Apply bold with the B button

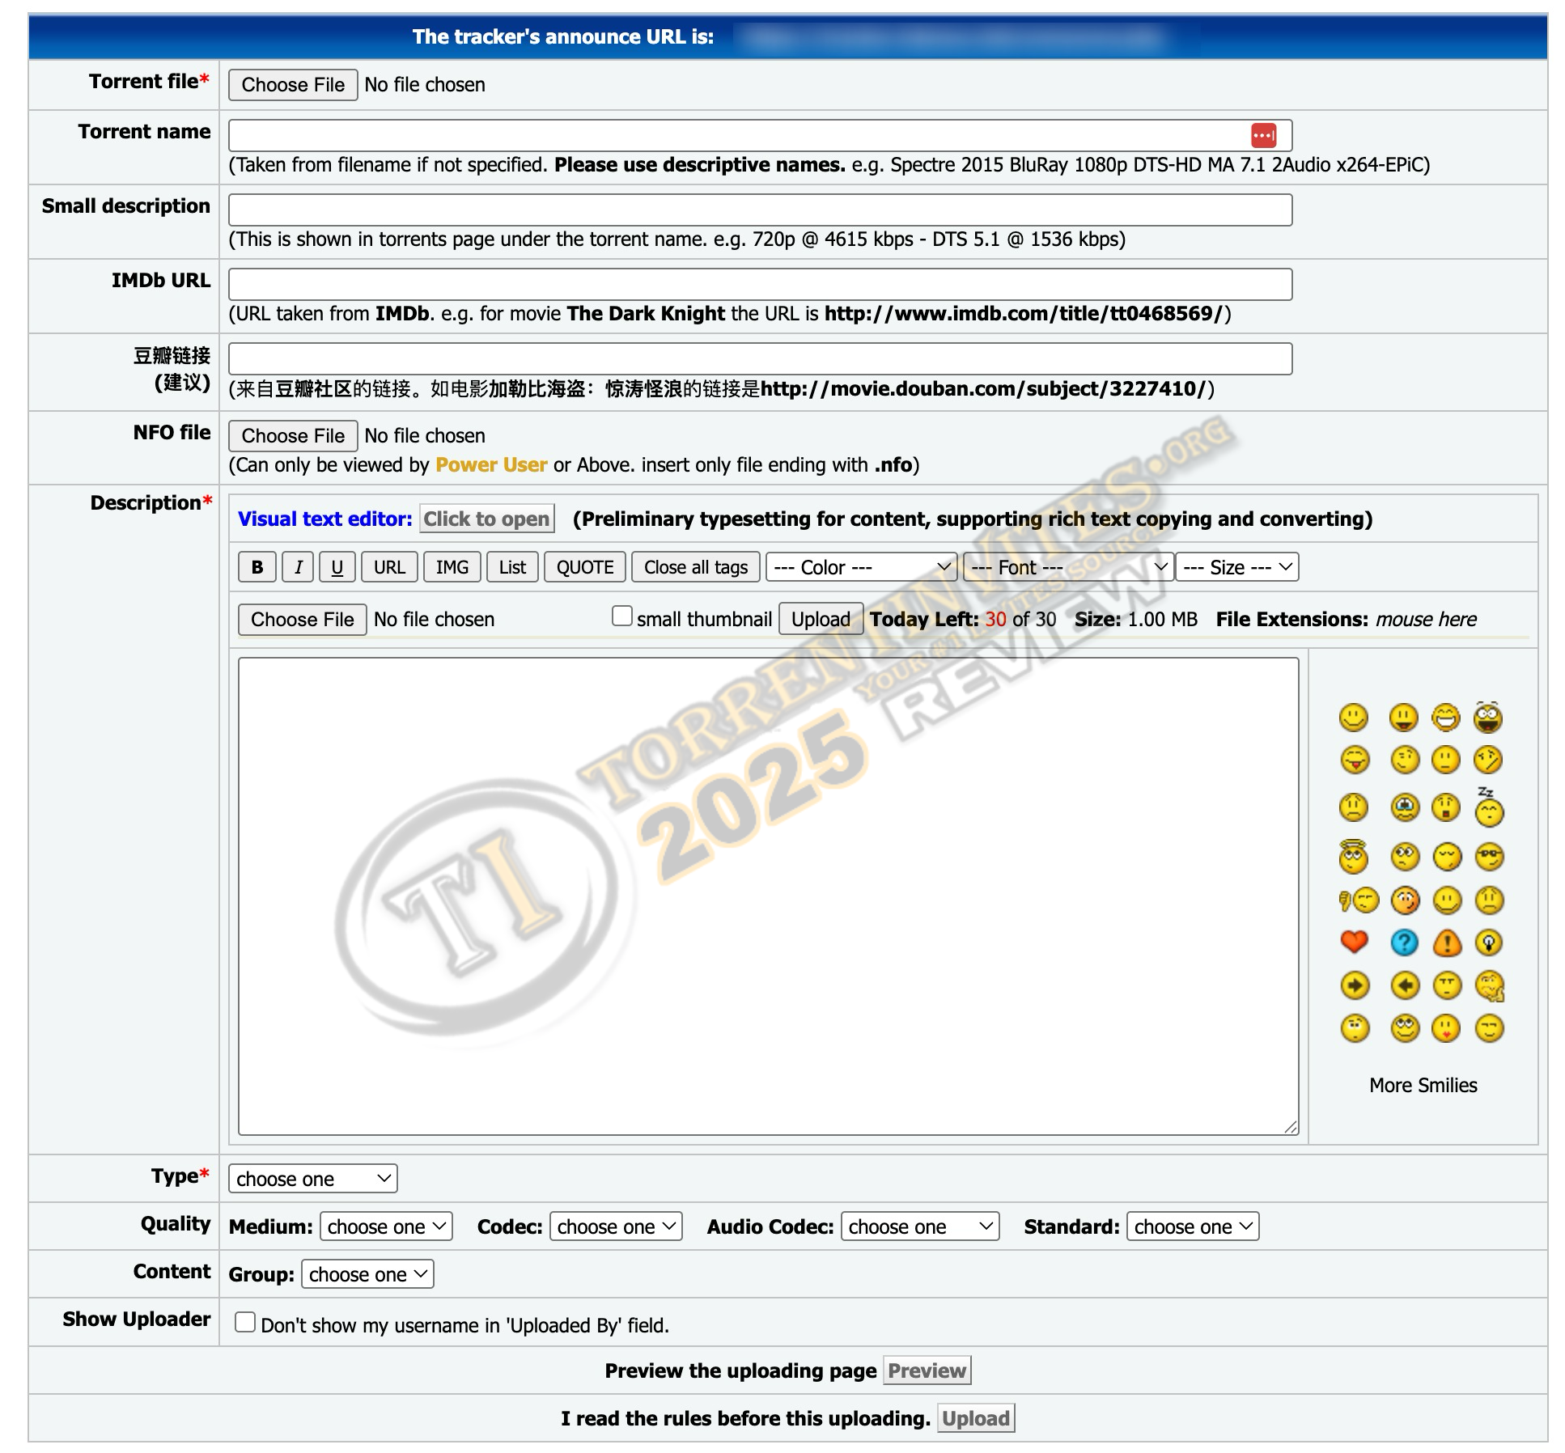pos(257,567)
